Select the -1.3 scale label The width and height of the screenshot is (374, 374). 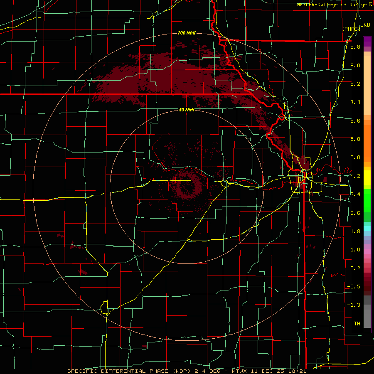point(354,305)
